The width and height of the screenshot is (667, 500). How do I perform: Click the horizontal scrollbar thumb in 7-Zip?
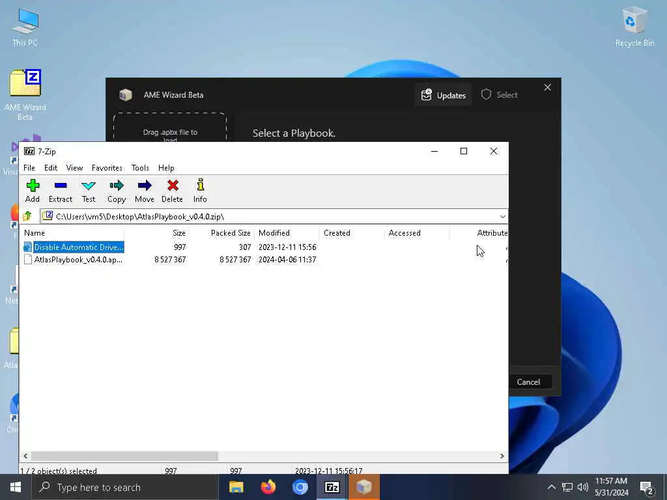pos(124,456)
